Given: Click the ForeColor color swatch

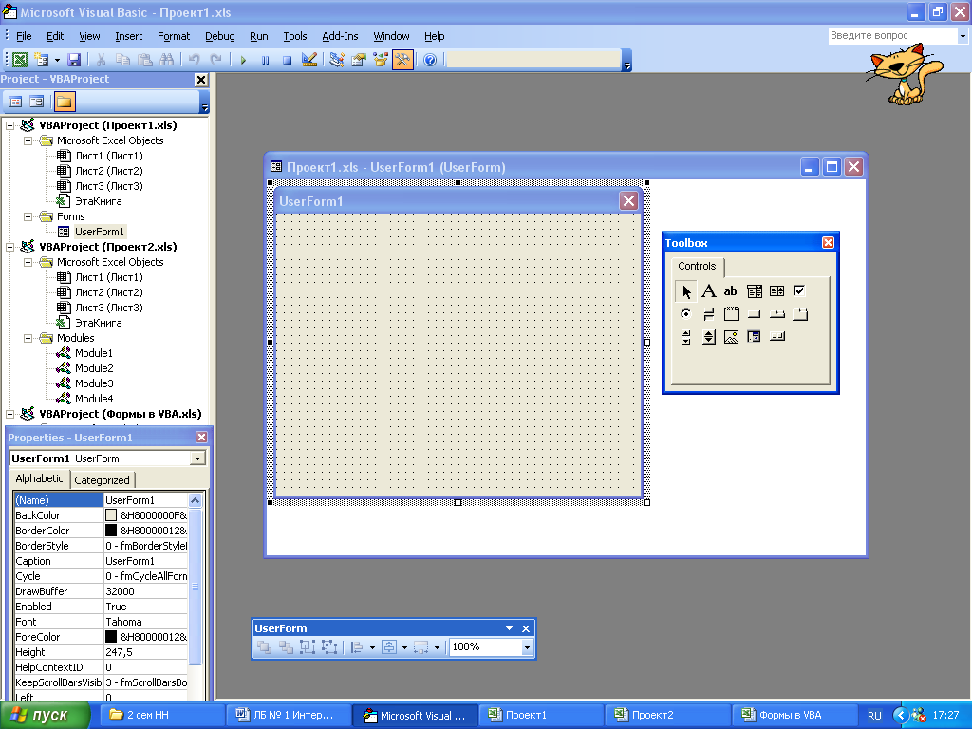Looking at the screenshot, I should point(111,637).
